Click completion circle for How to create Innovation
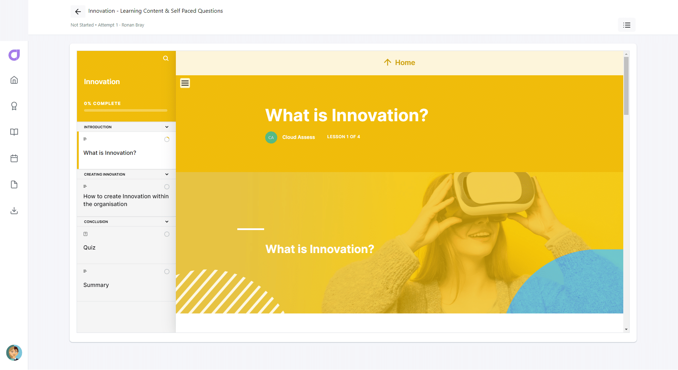Image resolution: width=678 pixels, height=370 pixels. tap(167, 187)
